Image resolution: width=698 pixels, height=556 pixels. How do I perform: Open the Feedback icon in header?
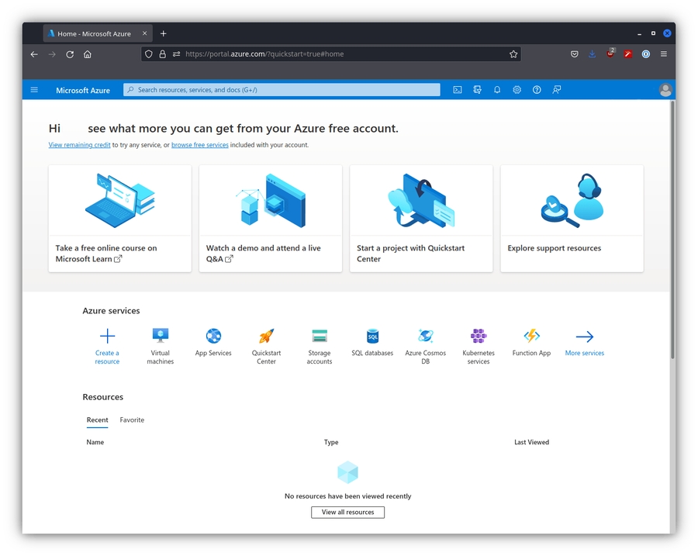pyautogui.click(x=557, y=90)
